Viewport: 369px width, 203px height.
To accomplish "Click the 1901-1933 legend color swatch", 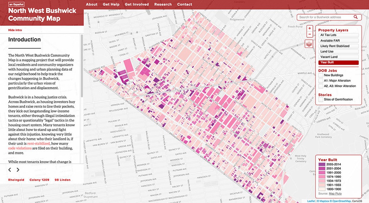I will point(321,185).
